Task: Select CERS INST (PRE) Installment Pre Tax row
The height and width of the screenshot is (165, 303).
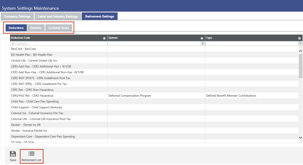Action: coord(154,84)
